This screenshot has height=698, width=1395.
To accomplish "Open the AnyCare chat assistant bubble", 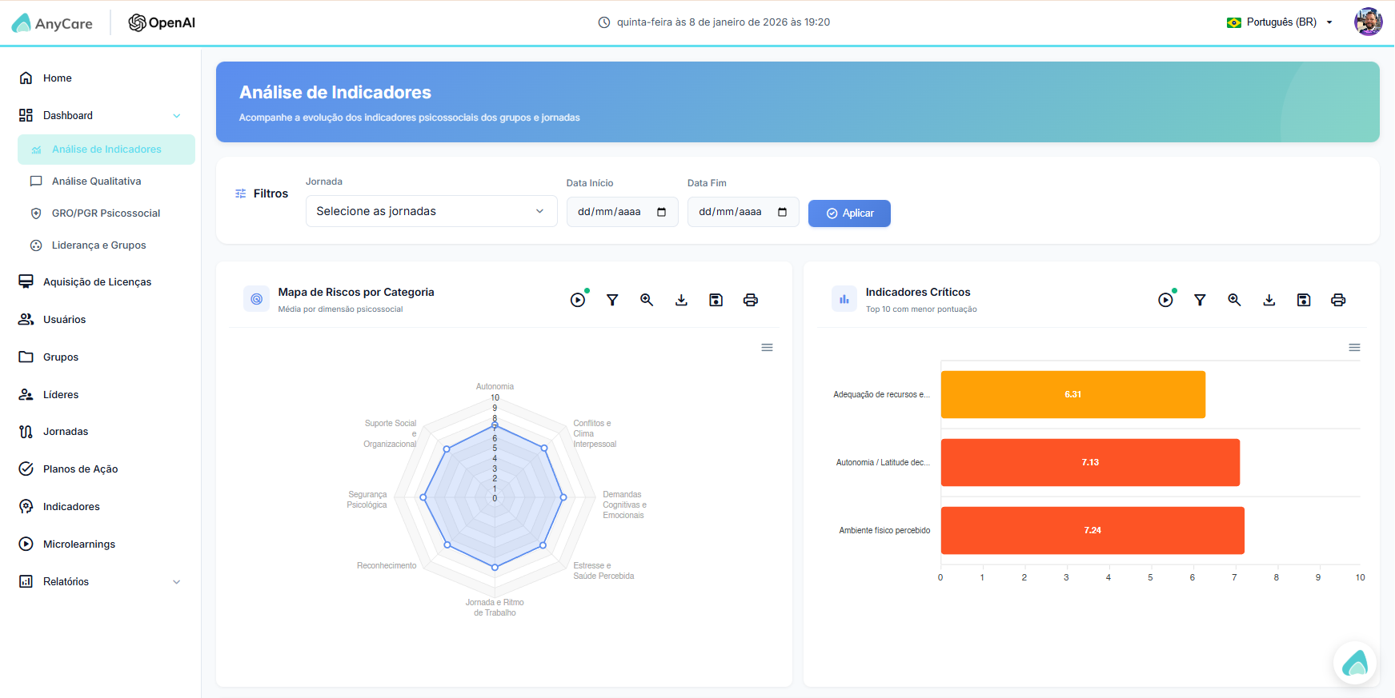I will [x=1355, y=663].
